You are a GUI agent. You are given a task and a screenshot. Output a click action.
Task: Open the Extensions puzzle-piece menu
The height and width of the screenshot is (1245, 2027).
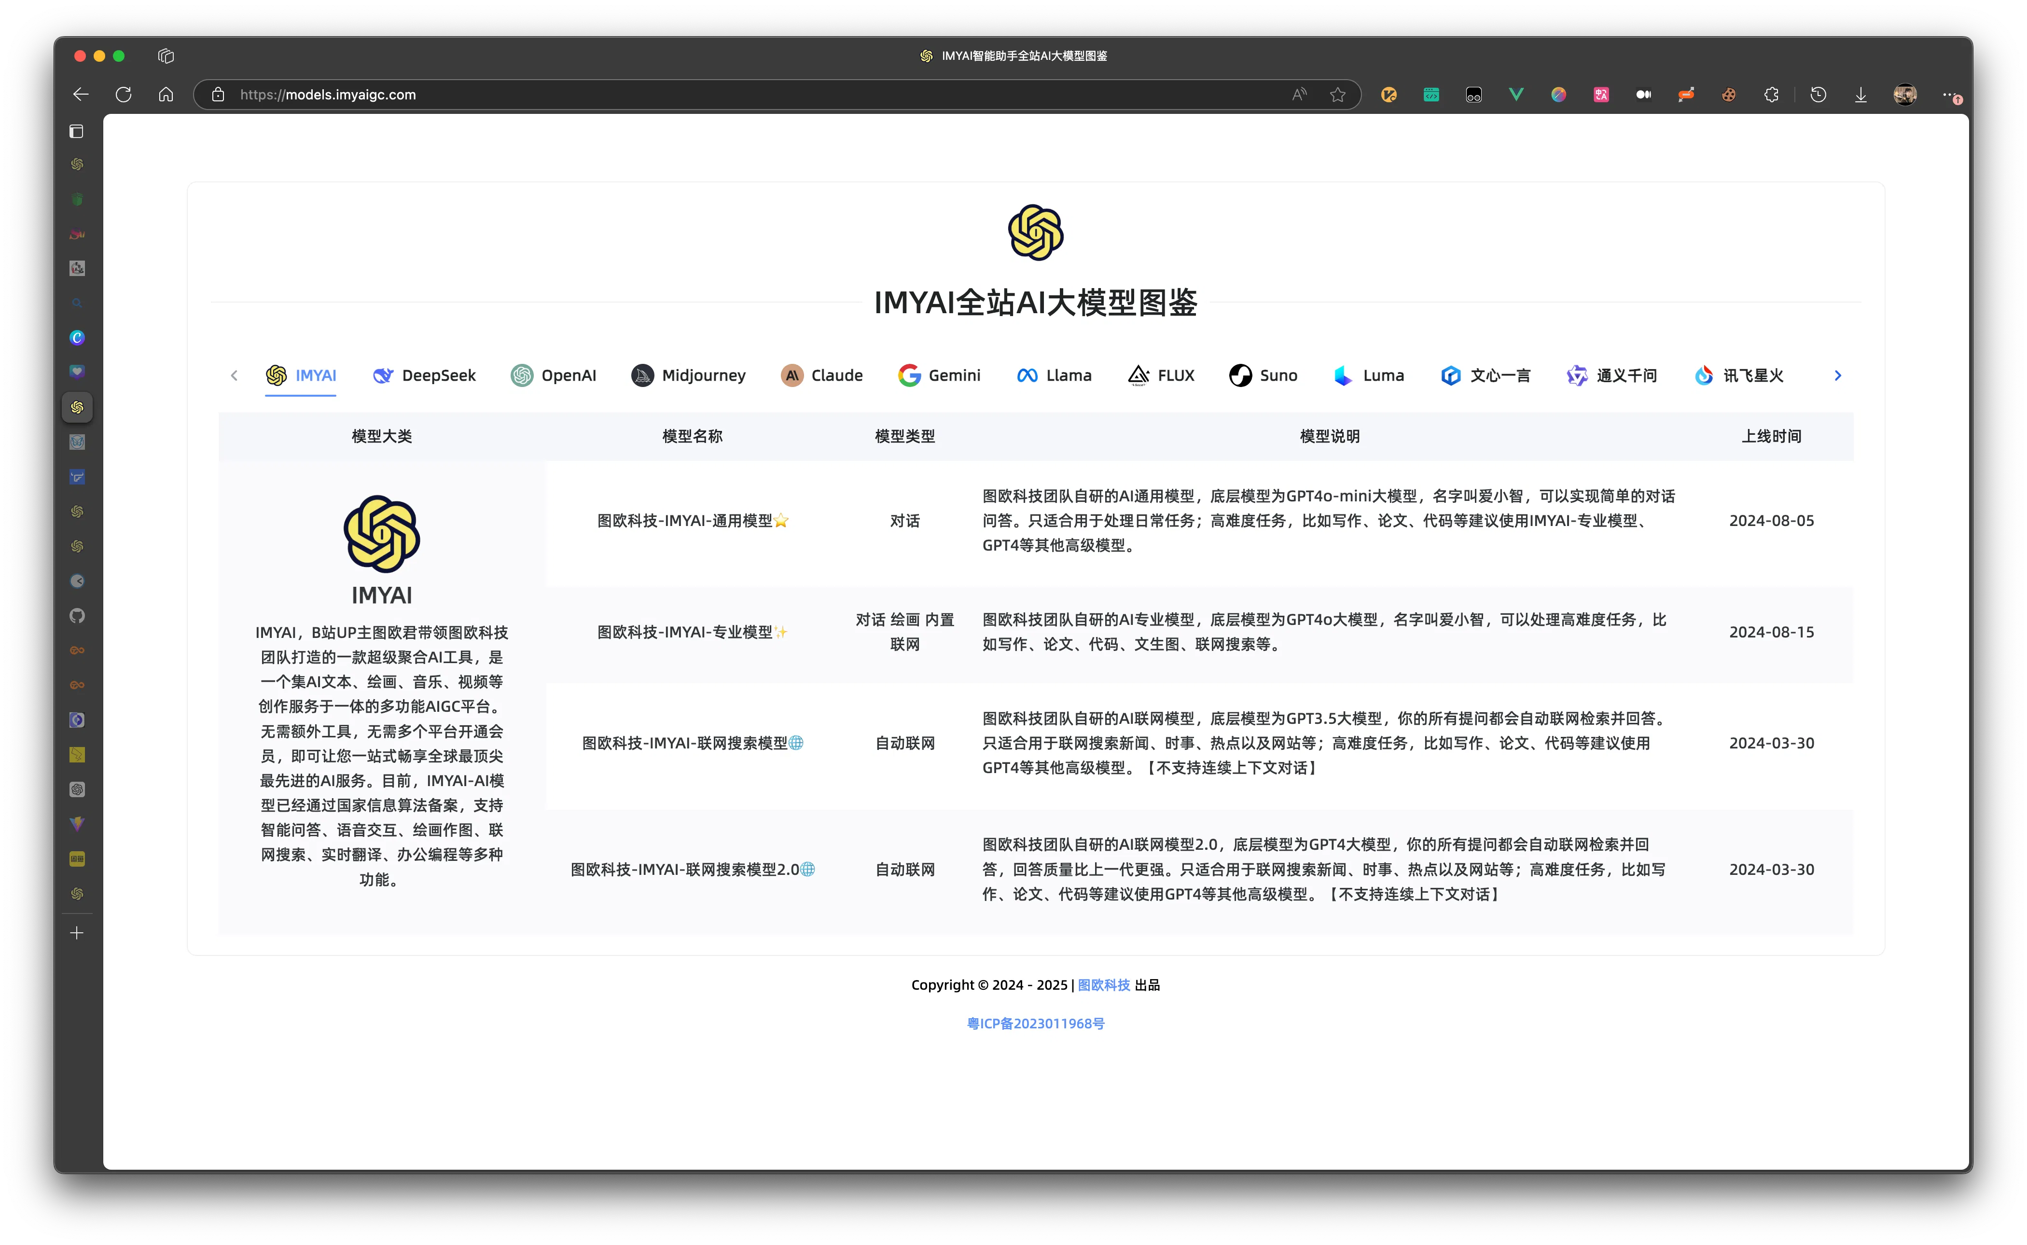(1771, 95)
